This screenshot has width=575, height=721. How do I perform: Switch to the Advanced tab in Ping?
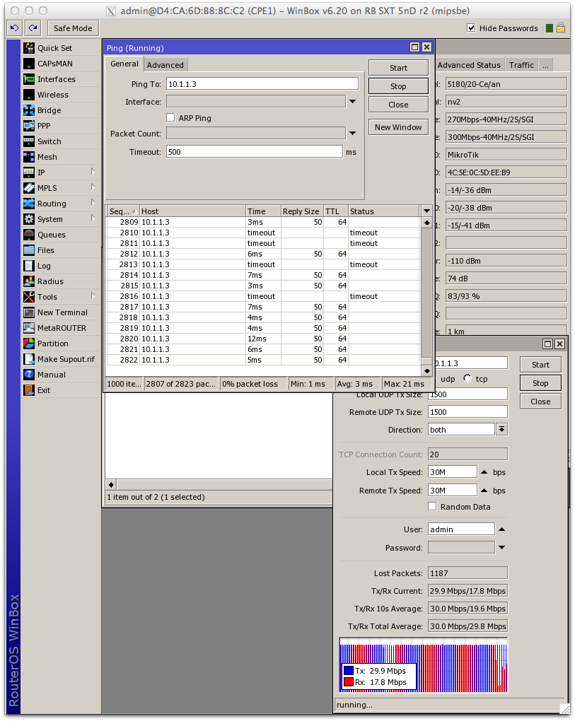[x=165, y=64]
